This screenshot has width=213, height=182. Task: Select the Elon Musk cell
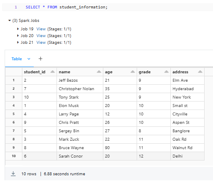pos(80,106)
